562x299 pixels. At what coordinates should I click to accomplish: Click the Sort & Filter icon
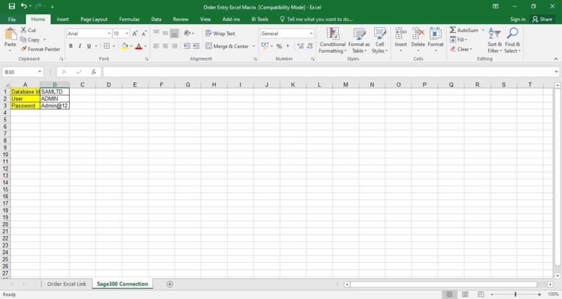(x=494, y=34)
